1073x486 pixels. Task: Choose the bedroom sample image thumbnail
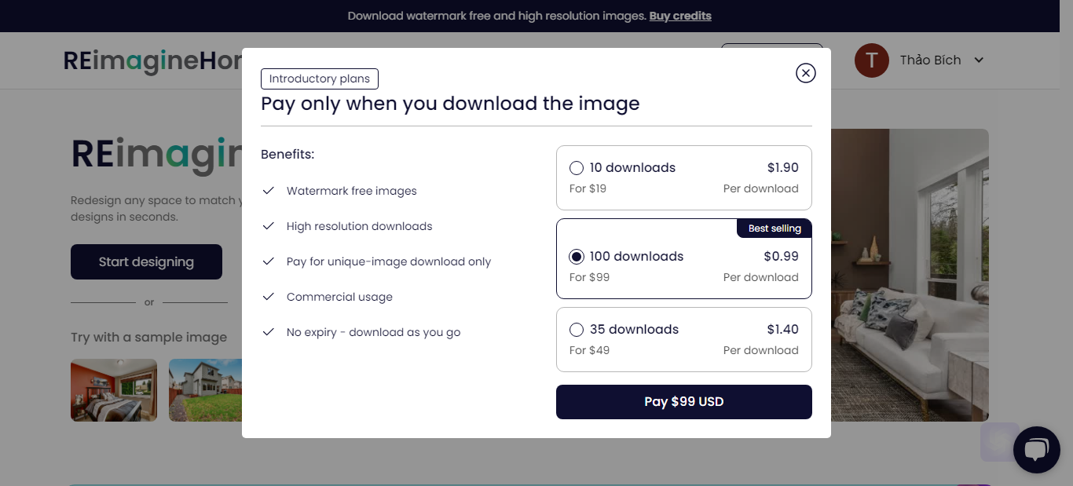(114, 390)
